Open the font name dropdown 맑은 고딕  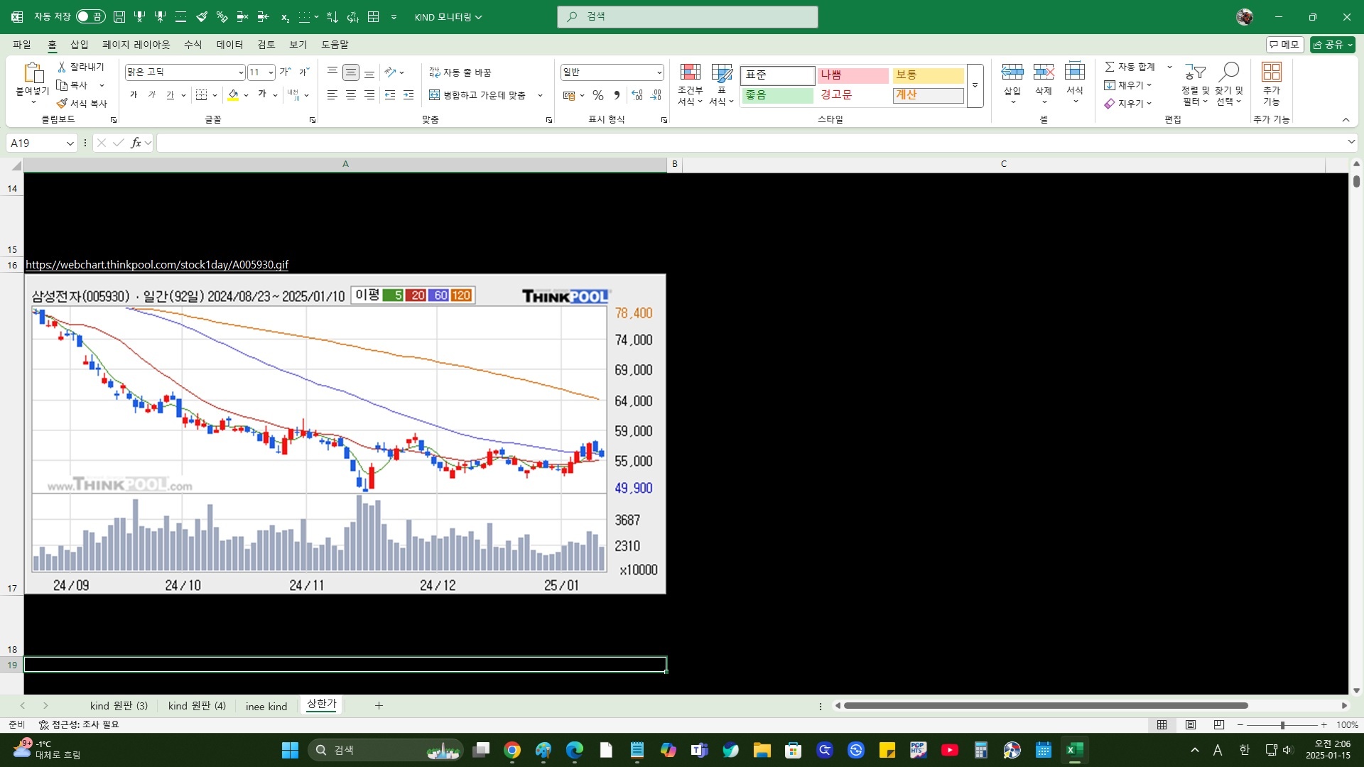point(241,72)
